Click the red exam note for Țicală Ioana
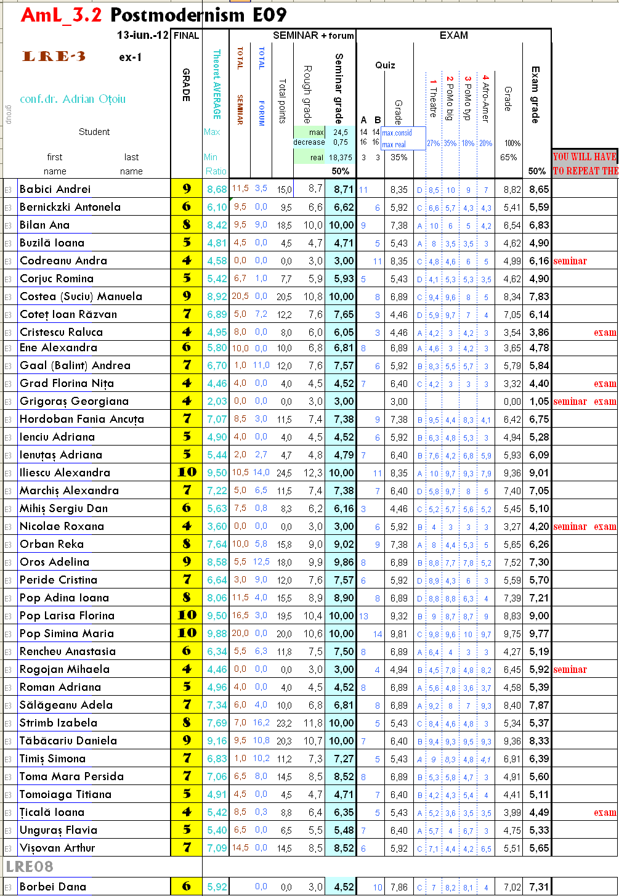 pos(605,813)
